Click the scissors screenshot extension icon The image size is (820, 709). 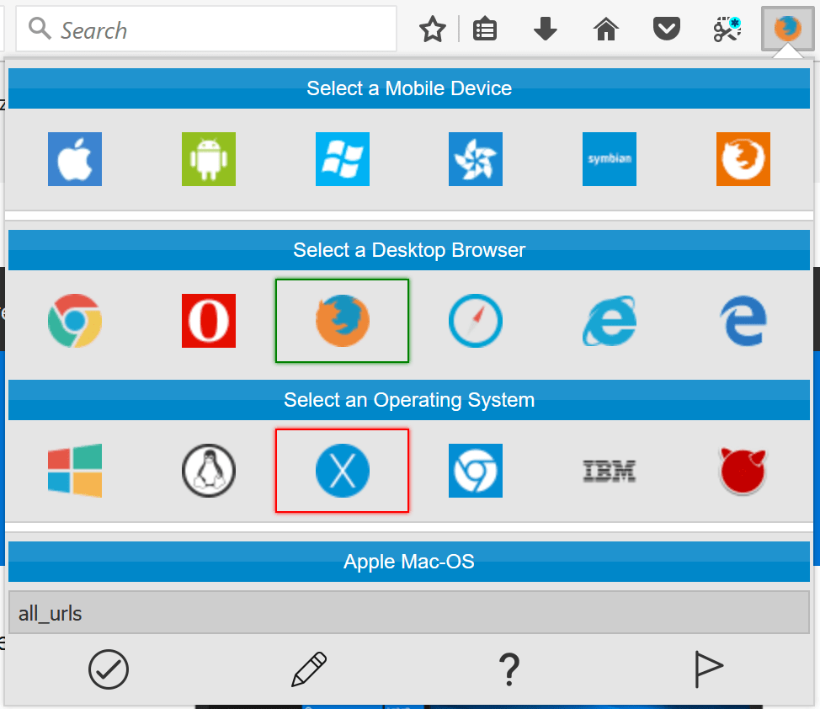[x=727, y=29]
